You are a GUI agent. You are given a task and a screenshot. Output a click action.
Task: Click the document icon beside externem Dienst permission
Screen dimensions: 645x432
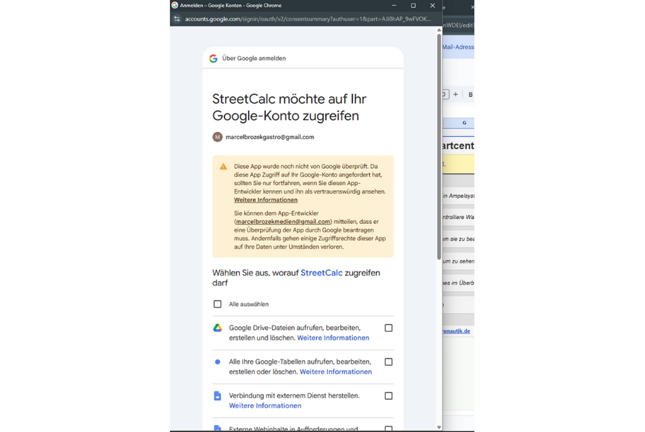218,396
